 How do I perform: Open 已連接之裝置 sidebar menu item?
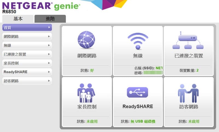tap(27, 54)
